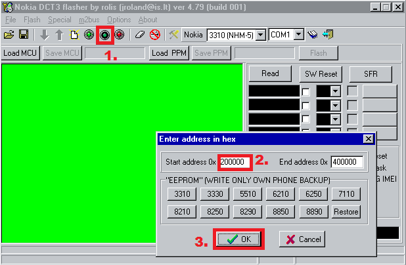
Task: Click the chip icon next to COM1
Action: (x=313, y=35)
